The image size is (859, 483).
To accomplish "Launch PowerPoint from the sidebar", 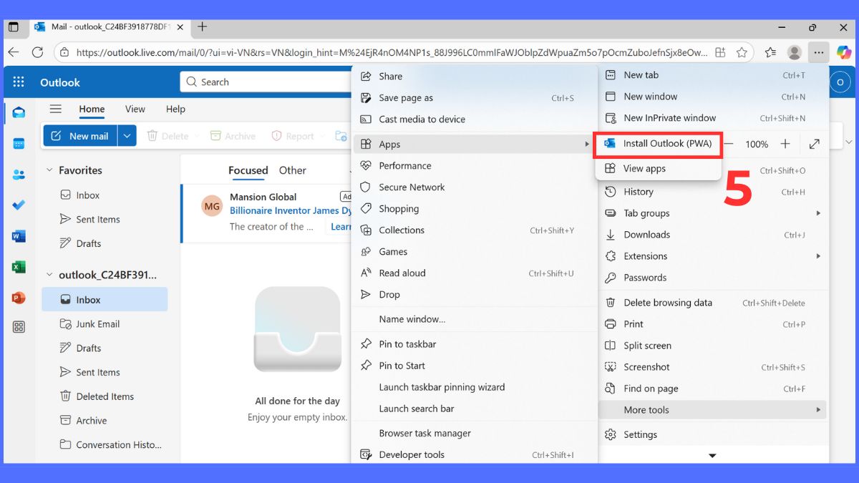I will (19, 298).
